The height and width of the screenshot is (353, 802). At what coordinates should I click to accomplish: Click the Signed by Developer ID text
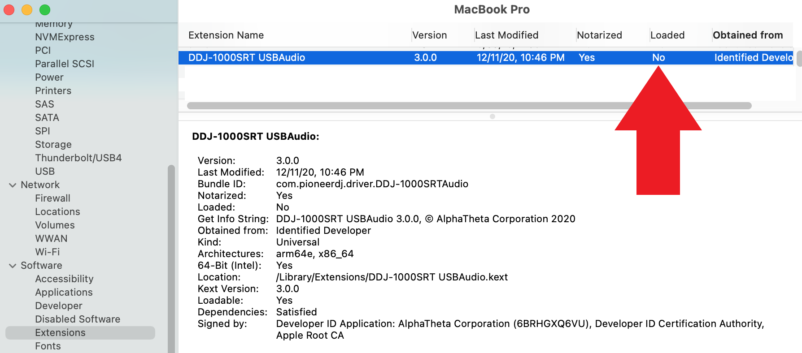(x=520, y=330)
